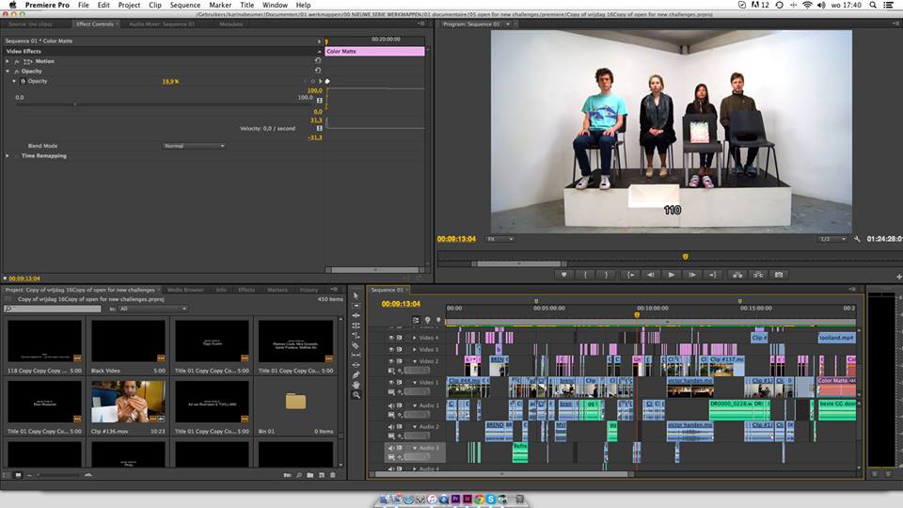Select the Track Select tool
Screen dimensions: 903x508
(x=356, y=305)
